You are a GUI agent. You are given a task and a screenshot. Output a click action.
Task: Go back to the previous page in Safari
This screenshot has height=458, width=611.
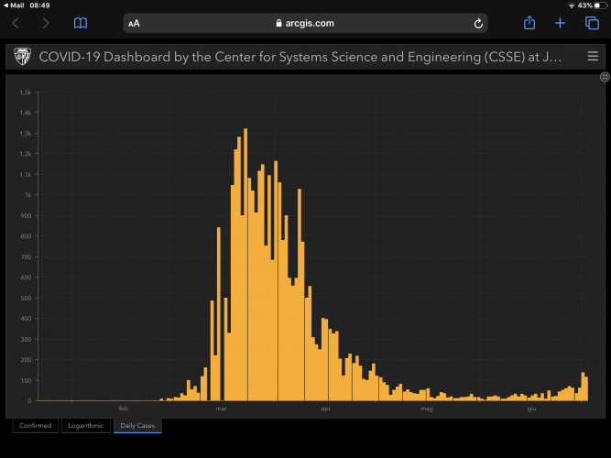click(x=16, y=23)
